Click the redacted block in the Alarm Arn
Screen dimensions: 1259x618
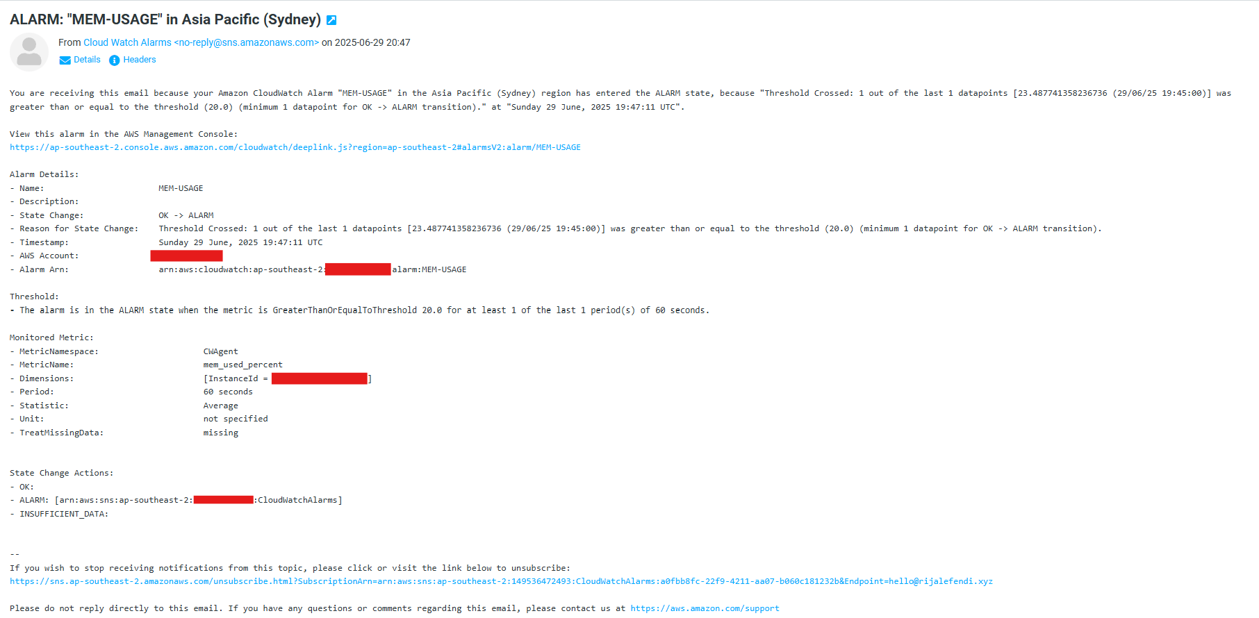(x=358, y=269)
